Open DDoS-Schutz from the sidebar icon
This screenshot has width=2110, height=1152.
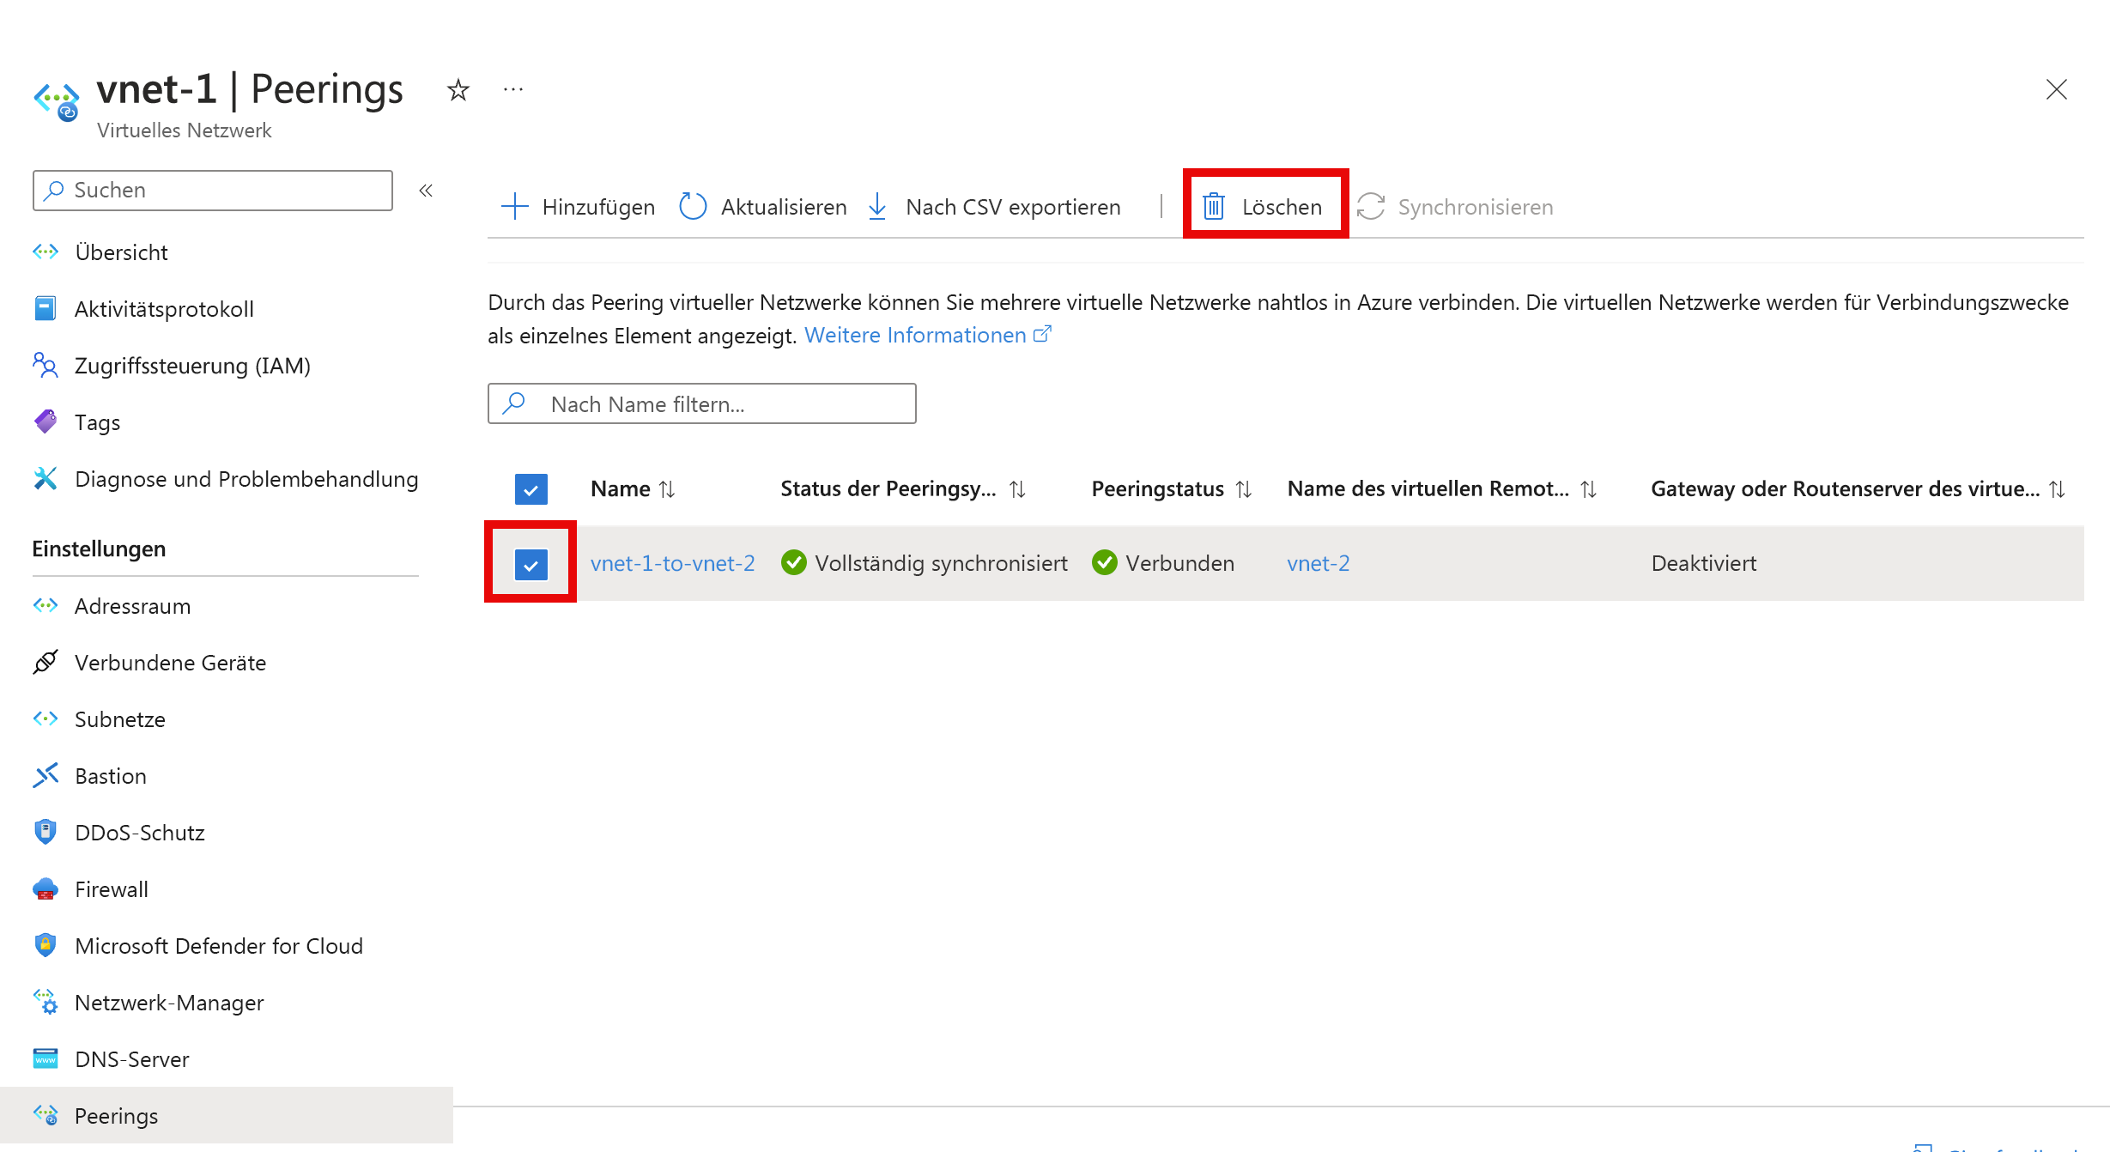pos(45,832)
